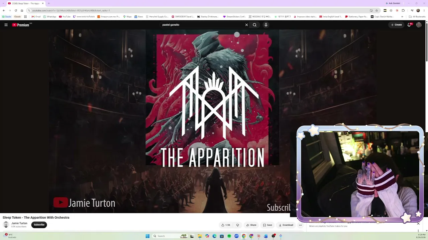The image size is (428, 240).
Task: Subscribe to Jamie Turton channel
Action: (x=39, y=225)
